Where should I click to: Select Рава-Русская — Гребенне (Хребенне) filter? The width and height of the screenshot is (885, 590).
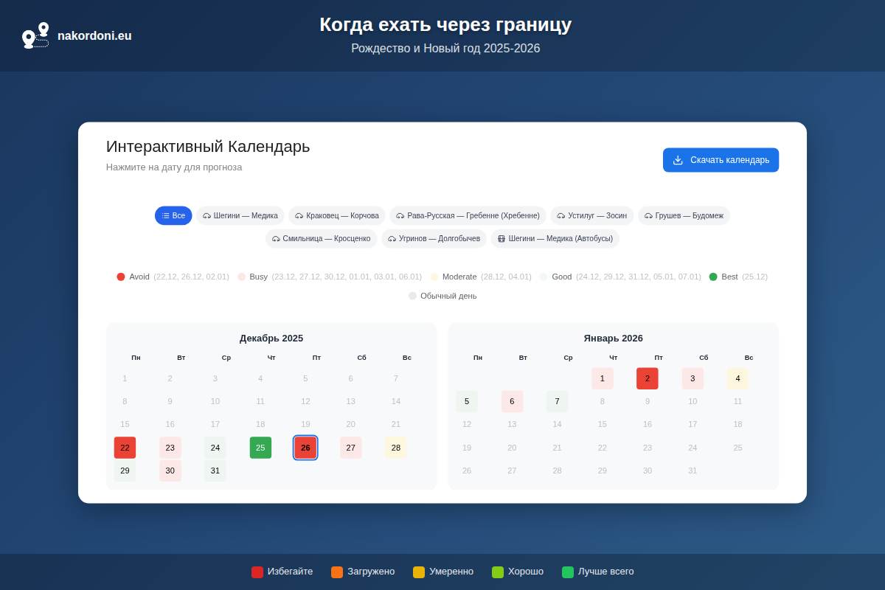click(x=468, y=215)
